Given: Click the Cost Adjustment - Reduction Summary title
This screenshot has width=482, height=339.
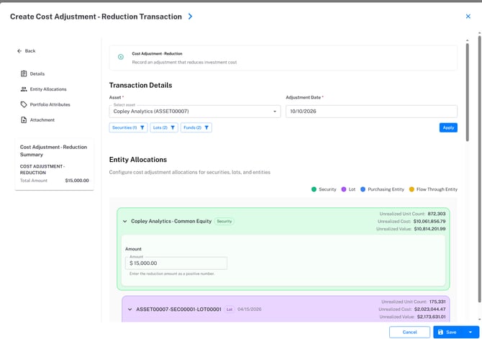Looking at the screenshot, I should (53, 150).
